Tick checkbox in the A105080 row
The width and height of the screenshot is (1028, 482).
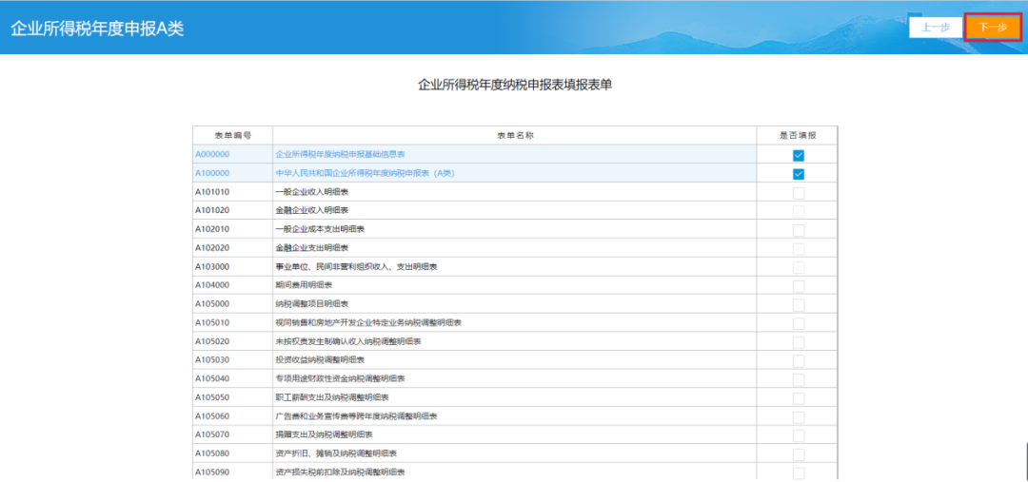pyautogui.click(x=798, y=453)
